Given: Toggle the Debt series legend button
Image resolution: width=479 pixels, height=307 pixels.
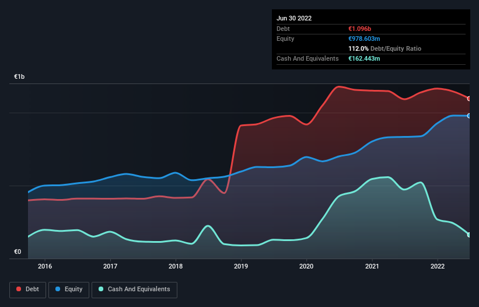Looking at the screenshot, I should coord(27,289).
